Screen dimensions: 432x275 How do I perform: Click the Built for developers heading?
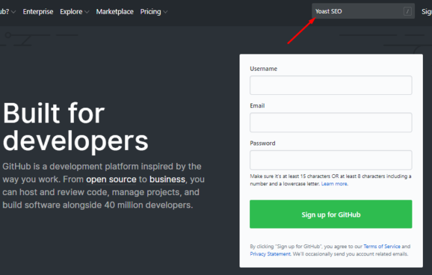[75, 127]
